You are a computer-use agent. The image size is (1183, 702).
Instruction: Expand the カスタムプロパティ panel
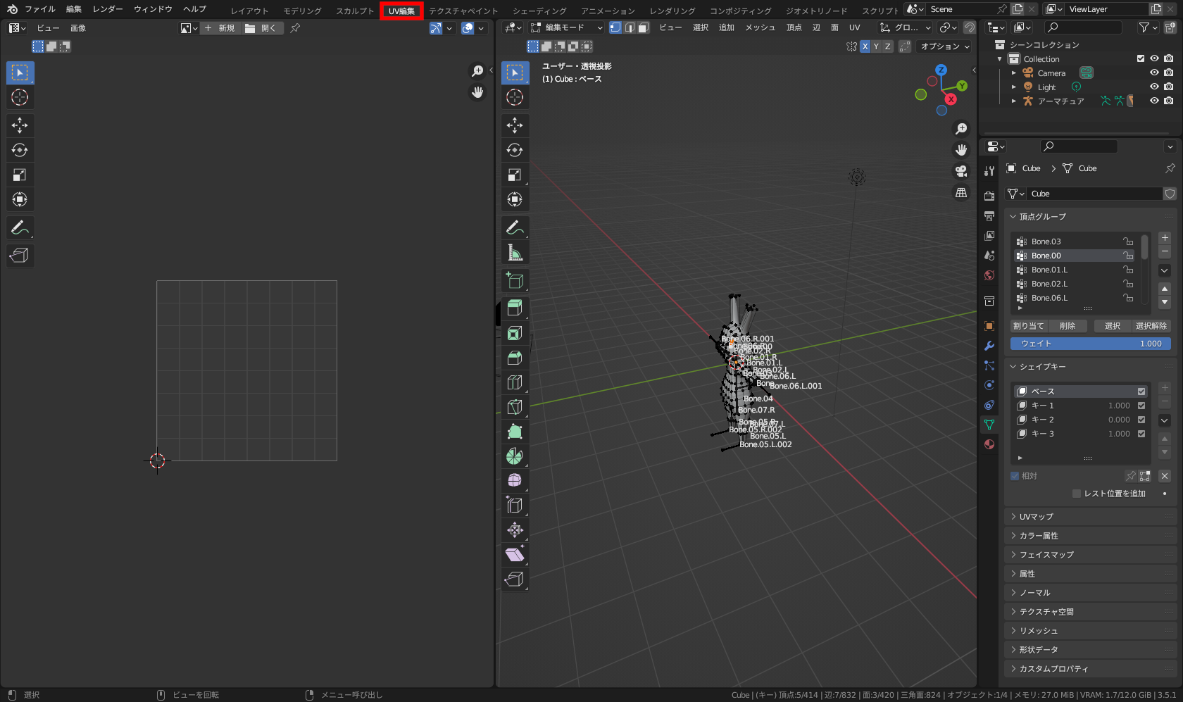(1091, 669)
